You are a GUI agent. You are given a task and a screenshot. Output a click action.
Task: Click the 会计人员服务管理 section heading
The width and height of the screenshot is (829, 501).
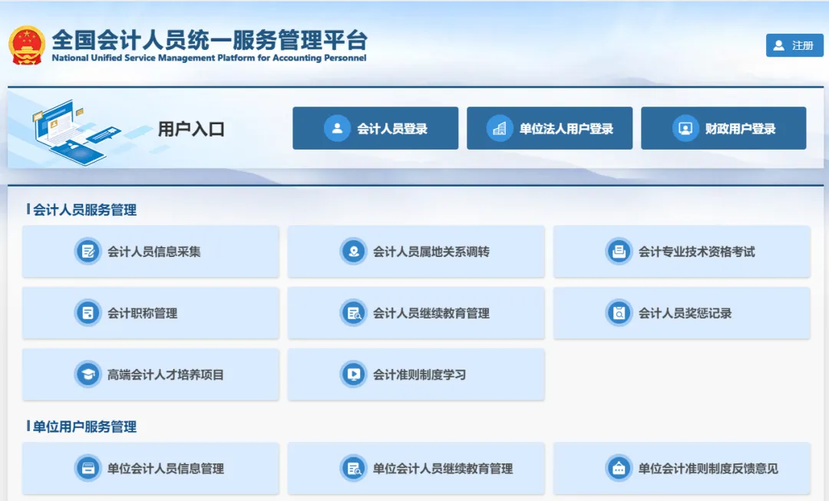[x=84, y=209]
